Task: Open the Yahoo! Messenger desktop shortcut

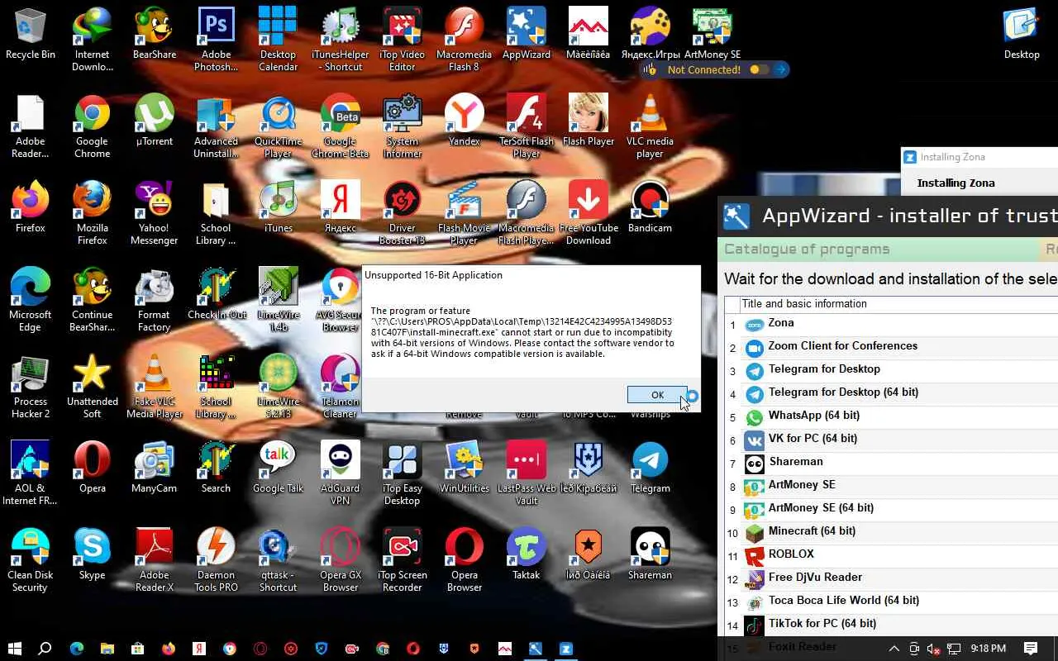Action: click(x=155, y=213)
